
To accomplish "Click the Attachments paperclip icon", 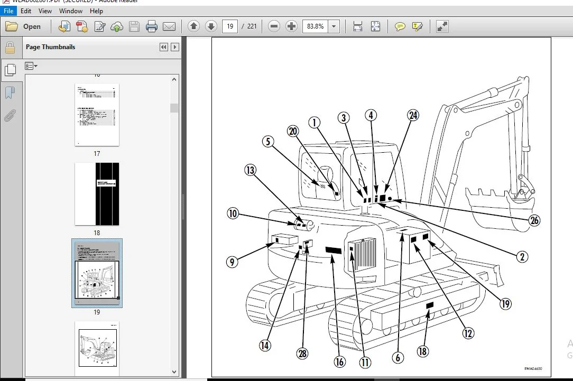I will (10, 116).
